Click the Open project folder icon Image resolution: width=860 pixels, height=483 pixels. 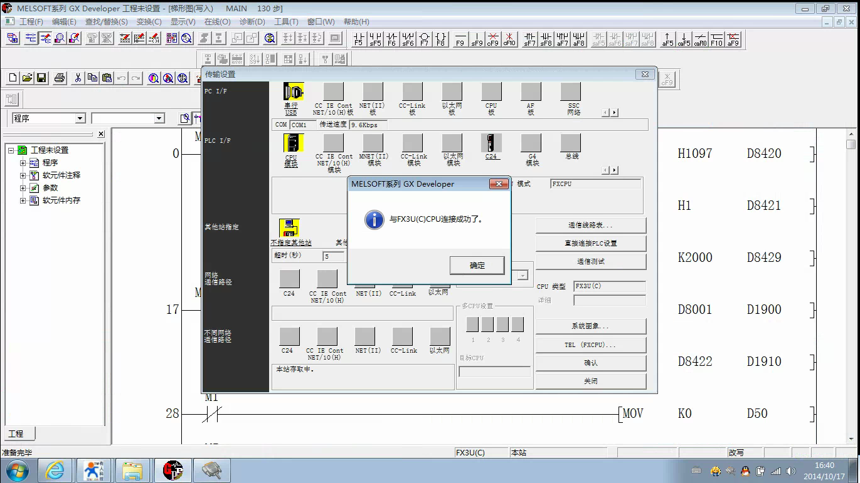pos(27,78)
